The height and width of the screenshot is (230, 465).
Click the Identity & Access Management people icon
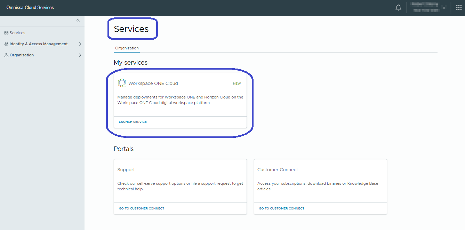coord(6,44)
